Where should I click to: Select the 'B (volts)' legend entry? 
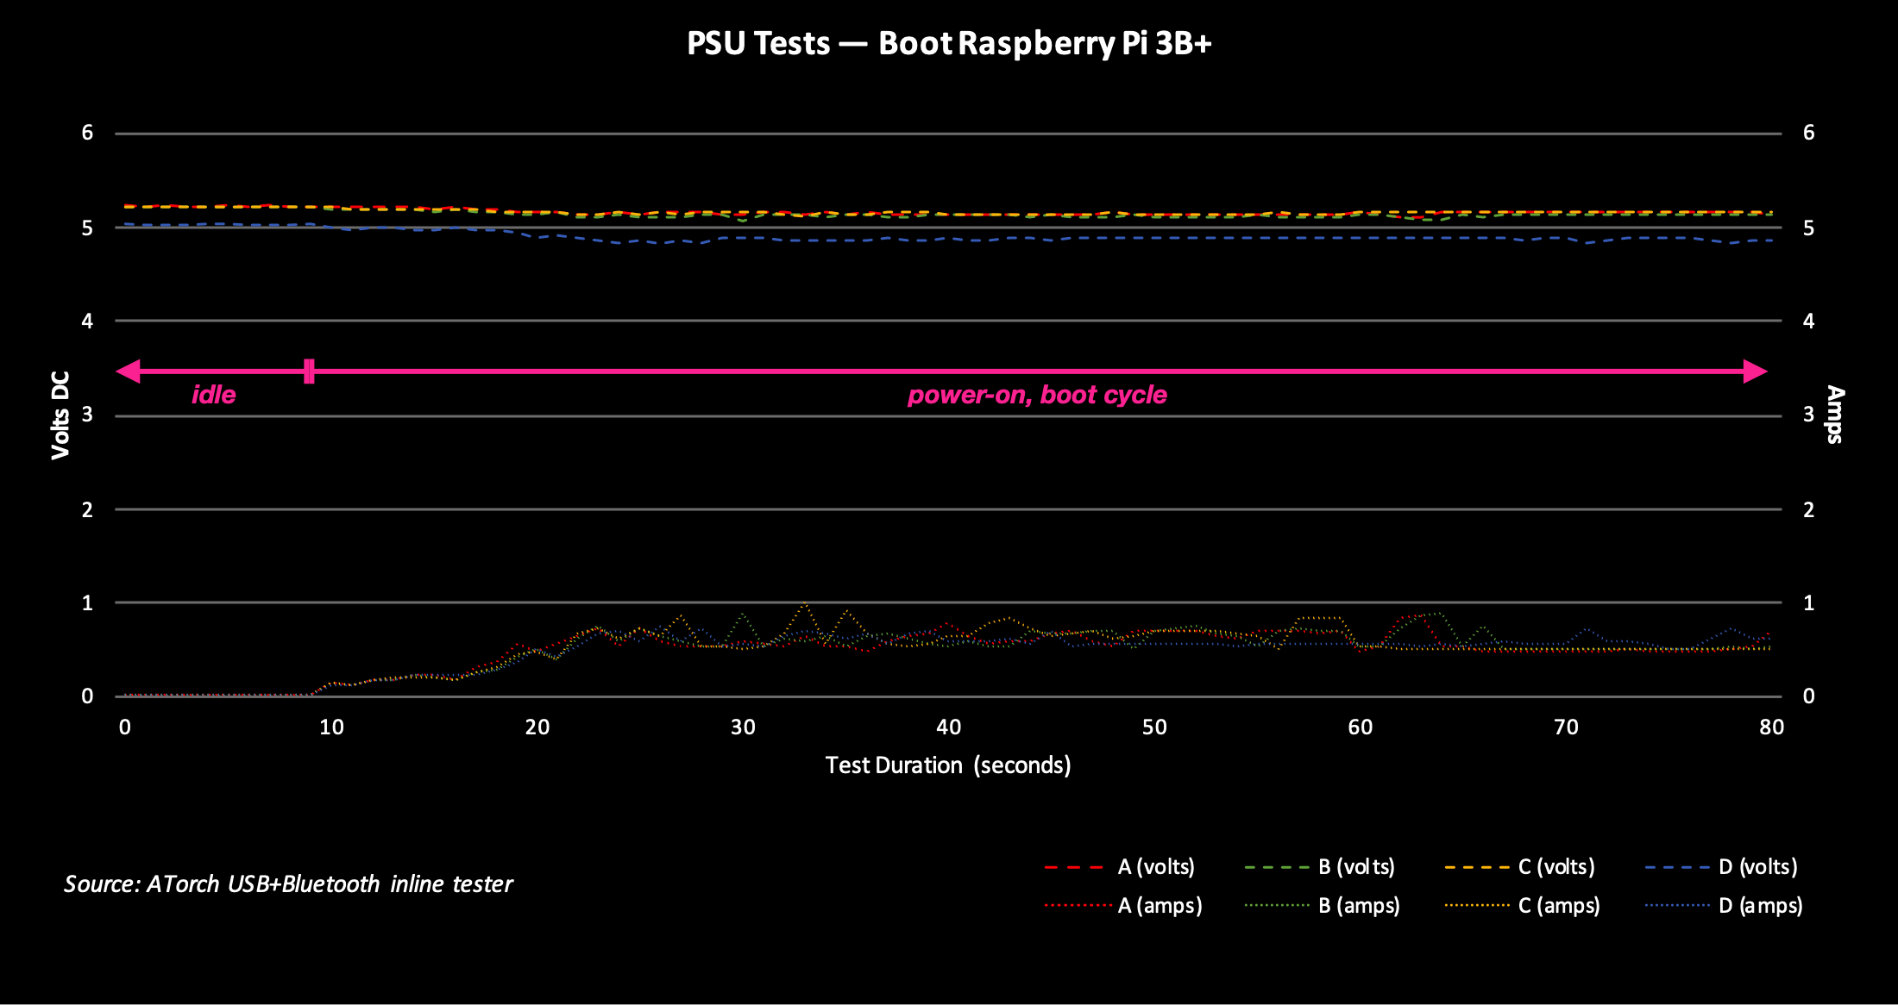coord(1355,866)
